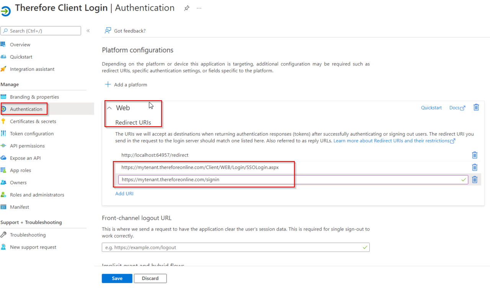The image size is (490, 288).
Task: Click the API permissions icon
Action: pos(3,146)
